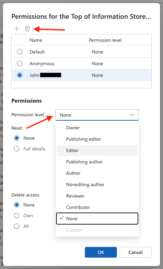Image resolution: width=163 pixels, height=269 pixels.
Task: Choose Full details under Read
Action: 17,149
